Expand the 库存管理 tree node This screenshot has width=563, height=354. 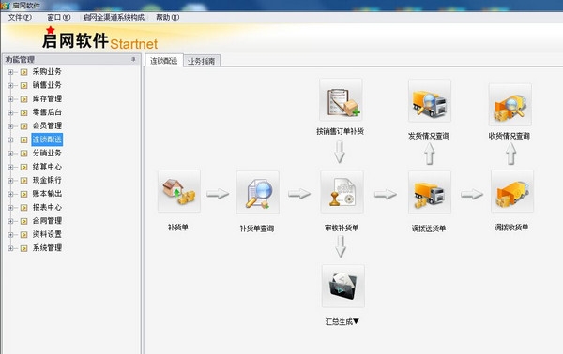pos(10,99)
